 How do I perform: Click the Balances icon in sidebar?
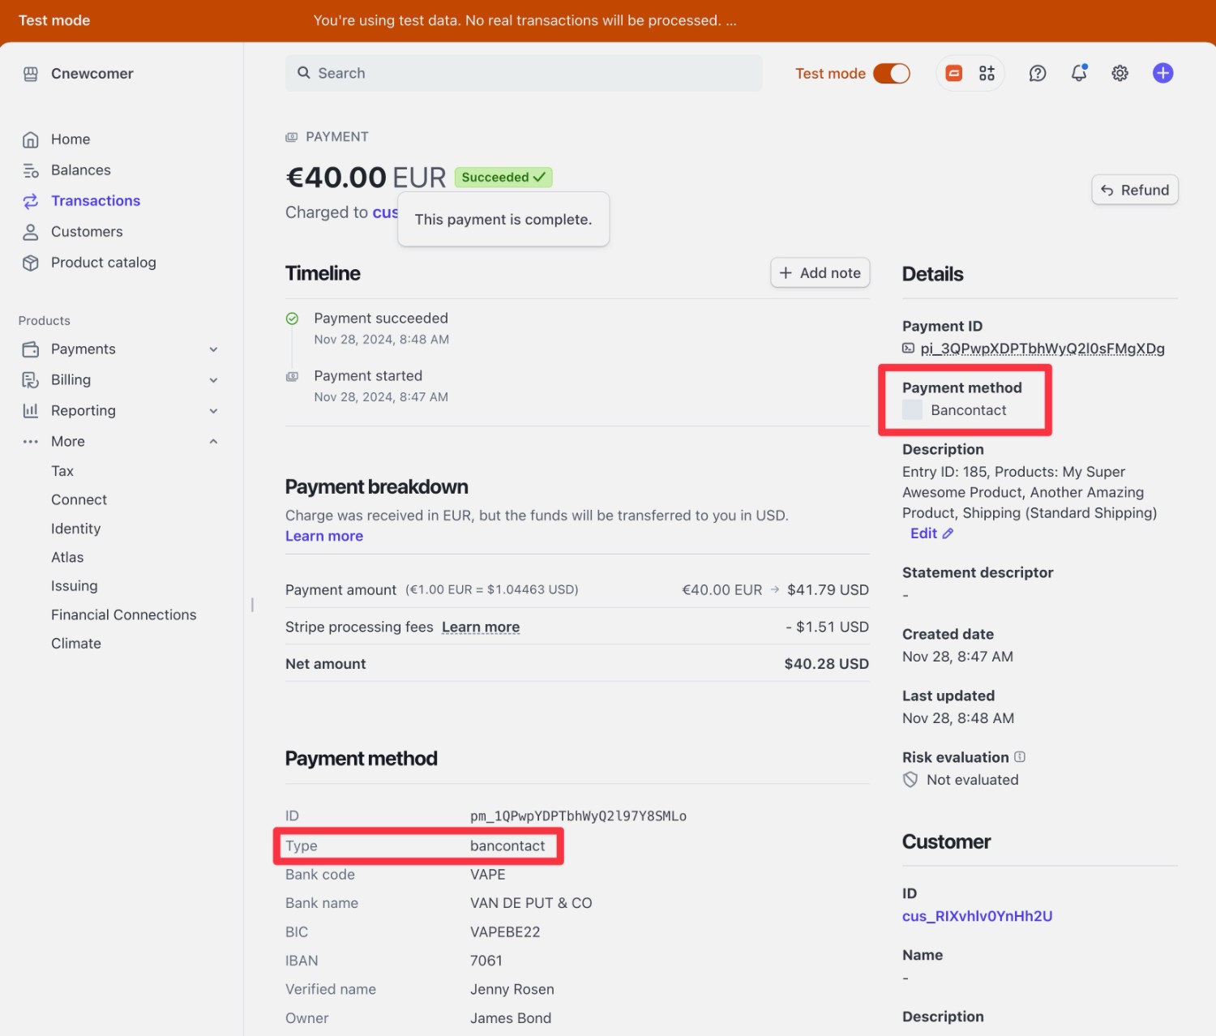point(31,170)
